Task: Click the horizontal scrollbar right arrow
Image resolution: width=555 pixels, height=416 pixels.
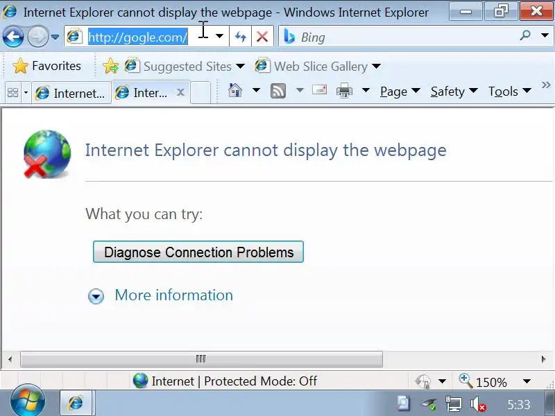Action: coord(544,359)
